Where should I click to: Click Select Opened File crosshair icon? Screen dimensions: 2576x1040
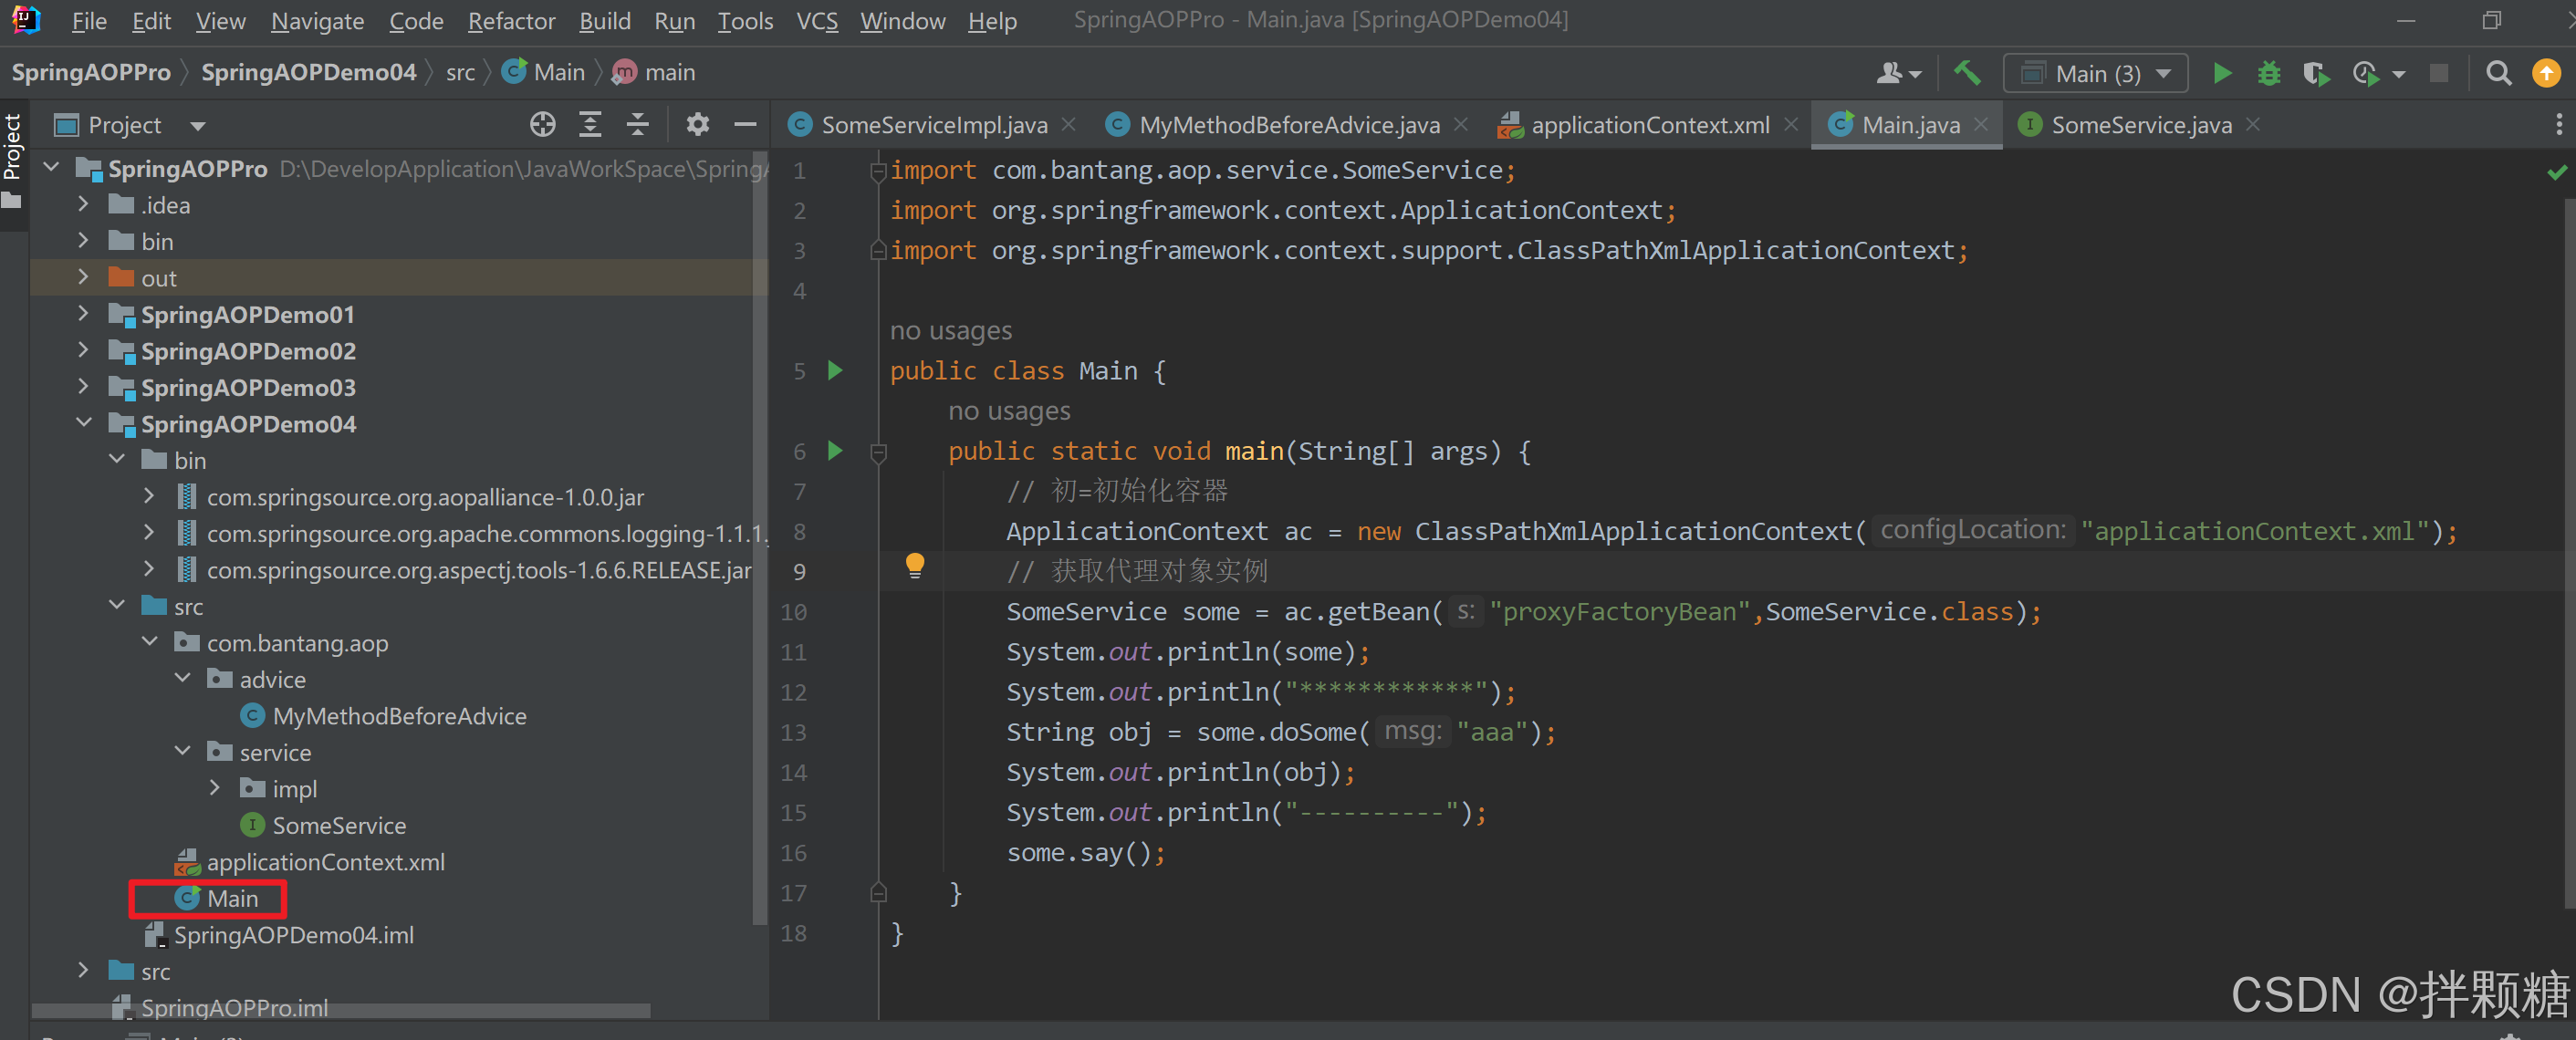(542, 125)
